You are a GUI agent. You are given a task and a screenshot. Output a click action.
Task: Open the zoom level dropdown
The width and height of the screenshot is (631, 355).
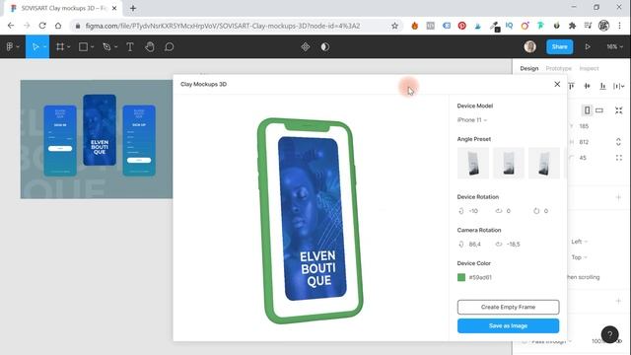(614, 47)
